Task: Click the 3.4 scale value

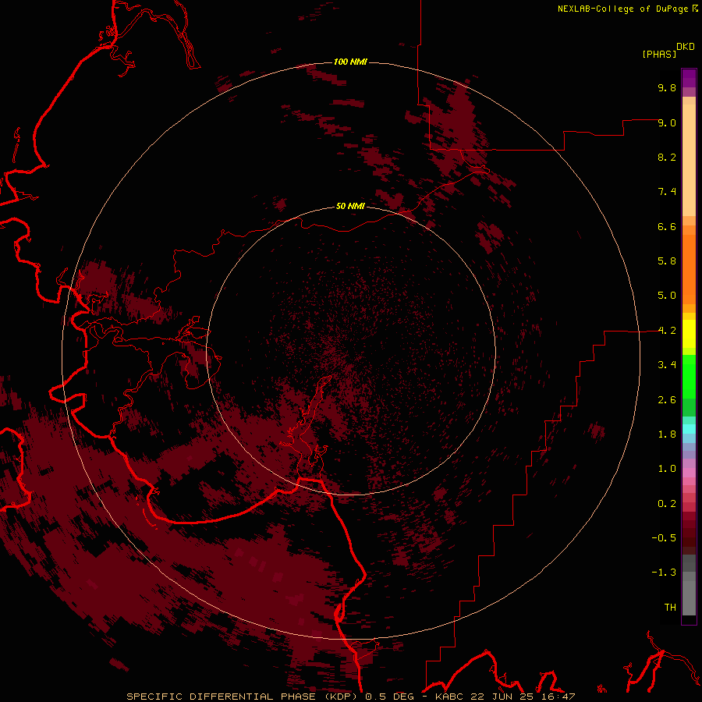Action: (x=667, y=365)
